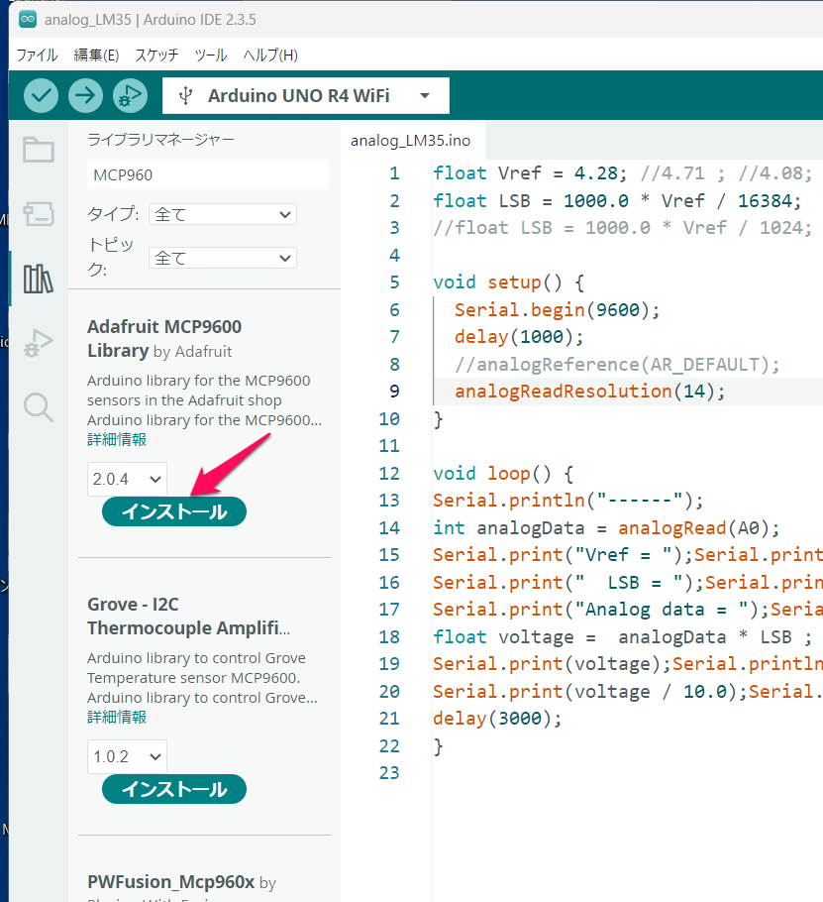The height and width of the screenshot is (902, 823).
Task: Open version 2.0.4 dropdown for Adafruit MCP9600
Action: coord(127,479)
